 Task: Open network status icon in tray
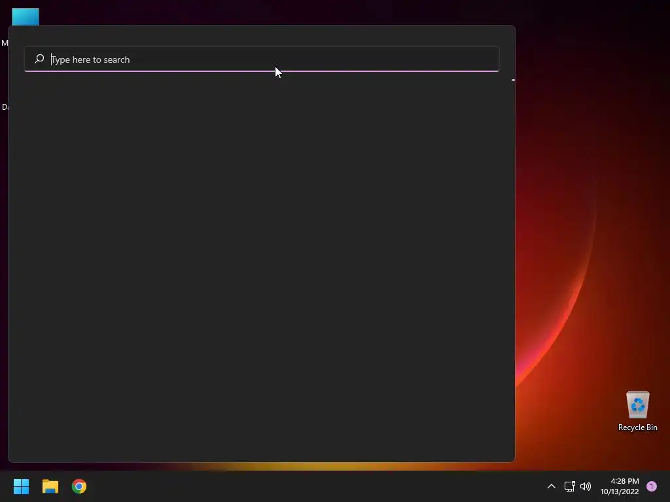[570, 486]
